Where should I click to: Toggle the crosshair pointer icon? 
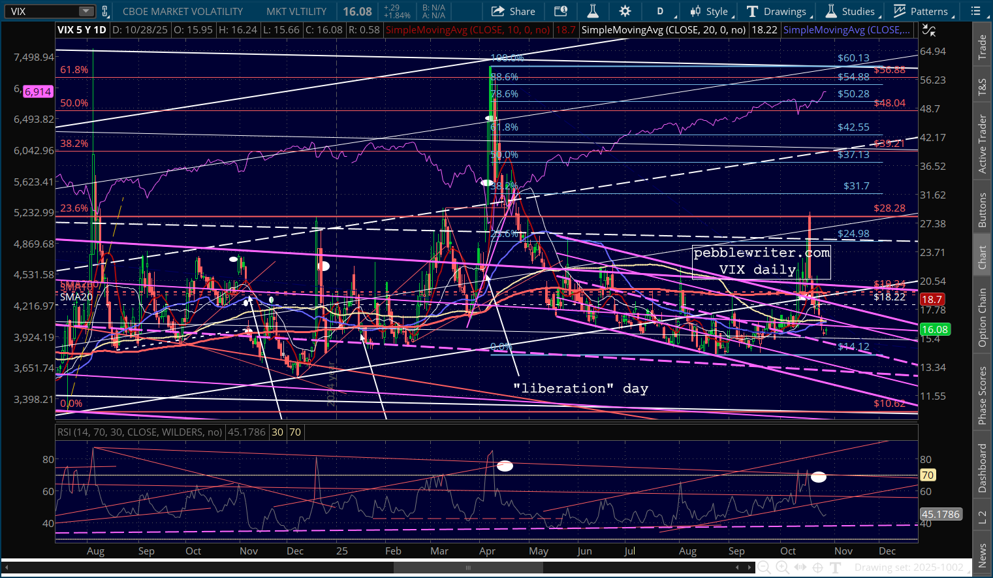click(817, 568)
